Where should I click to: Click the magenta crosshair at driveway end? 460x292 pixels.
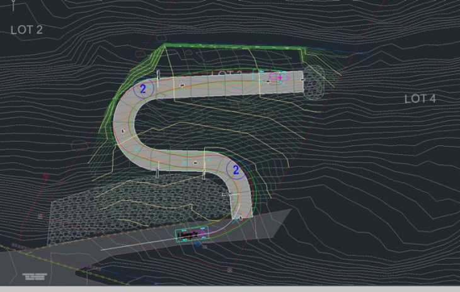point(280,77)
